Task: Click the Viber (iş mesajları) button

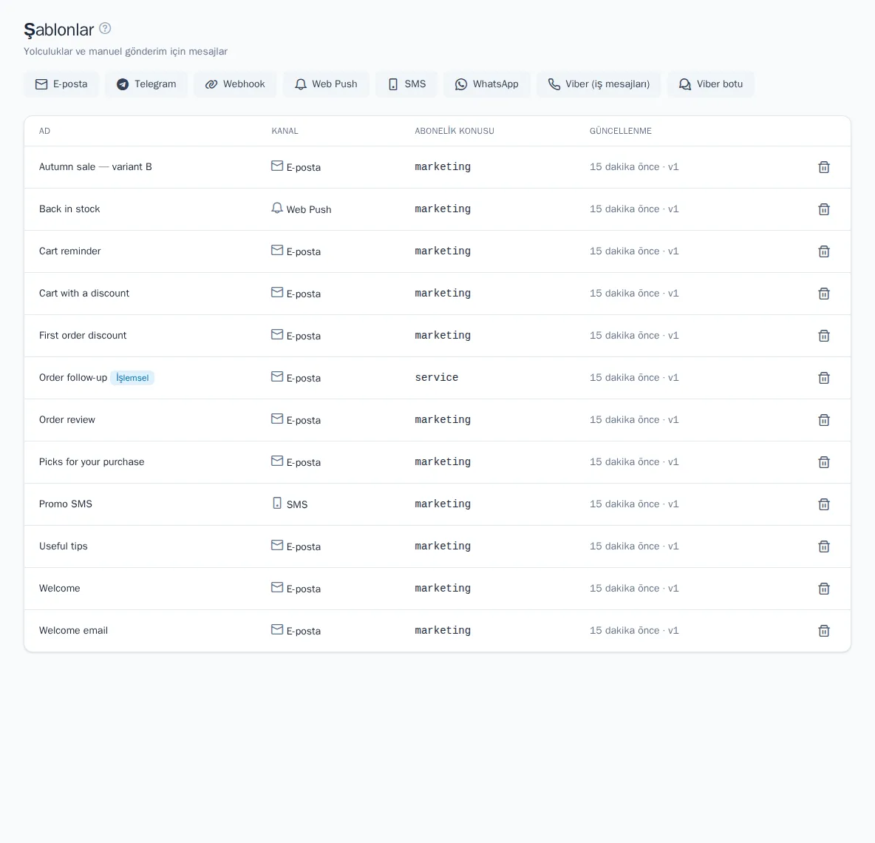Action: (599, 84)
